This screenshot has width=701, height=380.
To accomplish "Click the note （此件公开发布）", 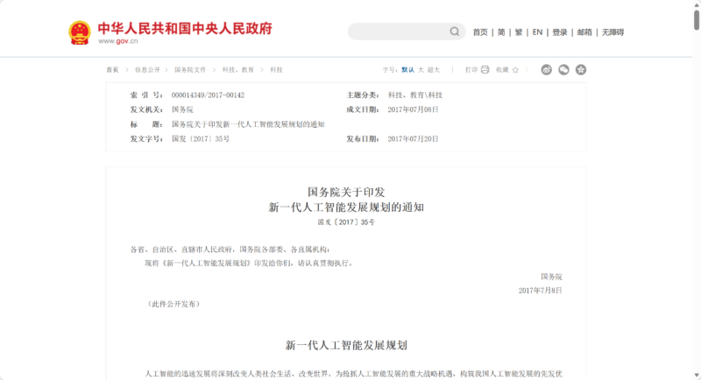I will click(173, 304).
